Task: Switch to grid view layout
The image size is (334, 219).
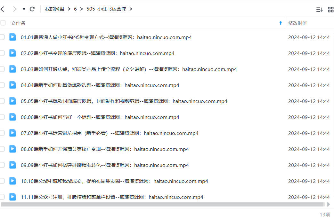Action: [331, 9]
